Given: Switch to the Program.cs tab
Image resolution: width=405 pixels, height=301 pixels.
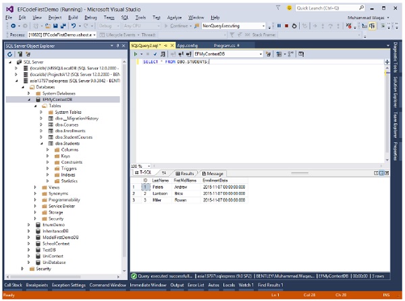Looking at the screenshot, I should coord(224,46).
